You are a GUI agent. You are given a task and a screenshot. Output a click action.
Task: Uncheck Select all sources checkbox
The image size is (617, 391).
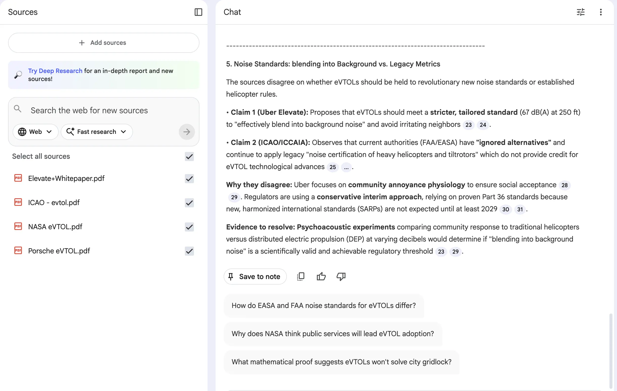(189, 157)
